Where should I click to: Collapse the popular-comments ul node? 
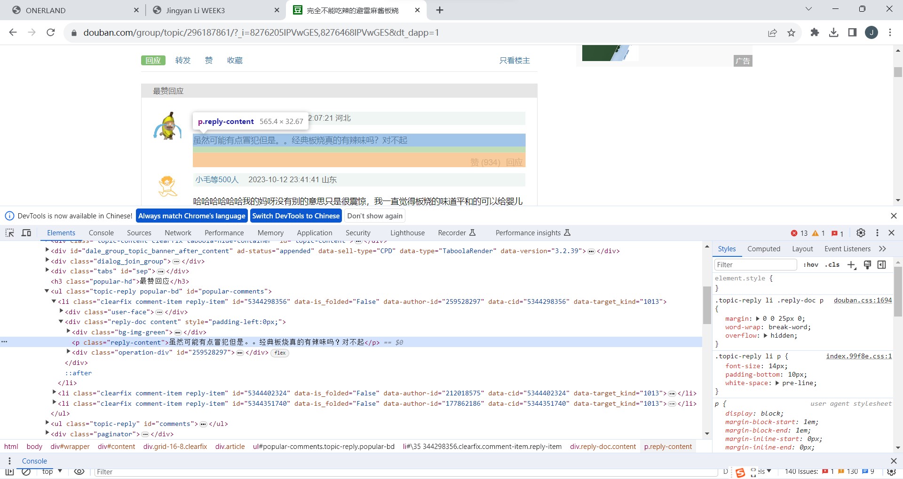[x=47, y=291]
